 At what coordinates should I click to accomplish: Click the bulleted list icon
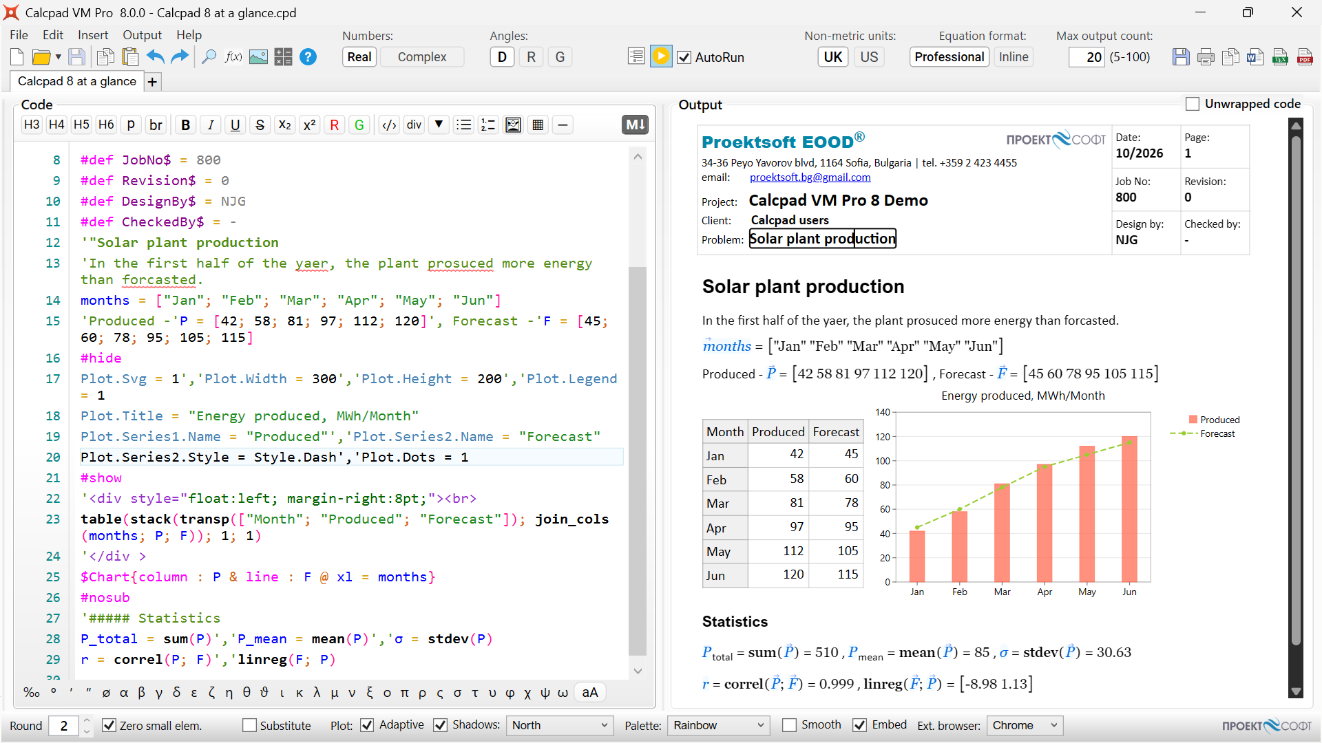pyautogui.click(x=464, y=125)
